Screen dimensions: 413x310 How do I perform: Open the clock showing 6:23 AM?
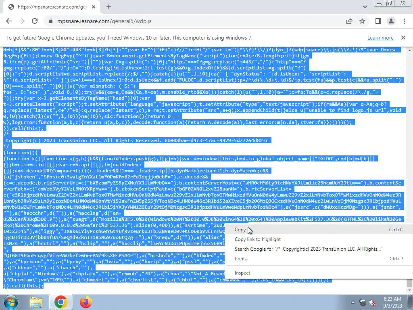coord(392,302)
